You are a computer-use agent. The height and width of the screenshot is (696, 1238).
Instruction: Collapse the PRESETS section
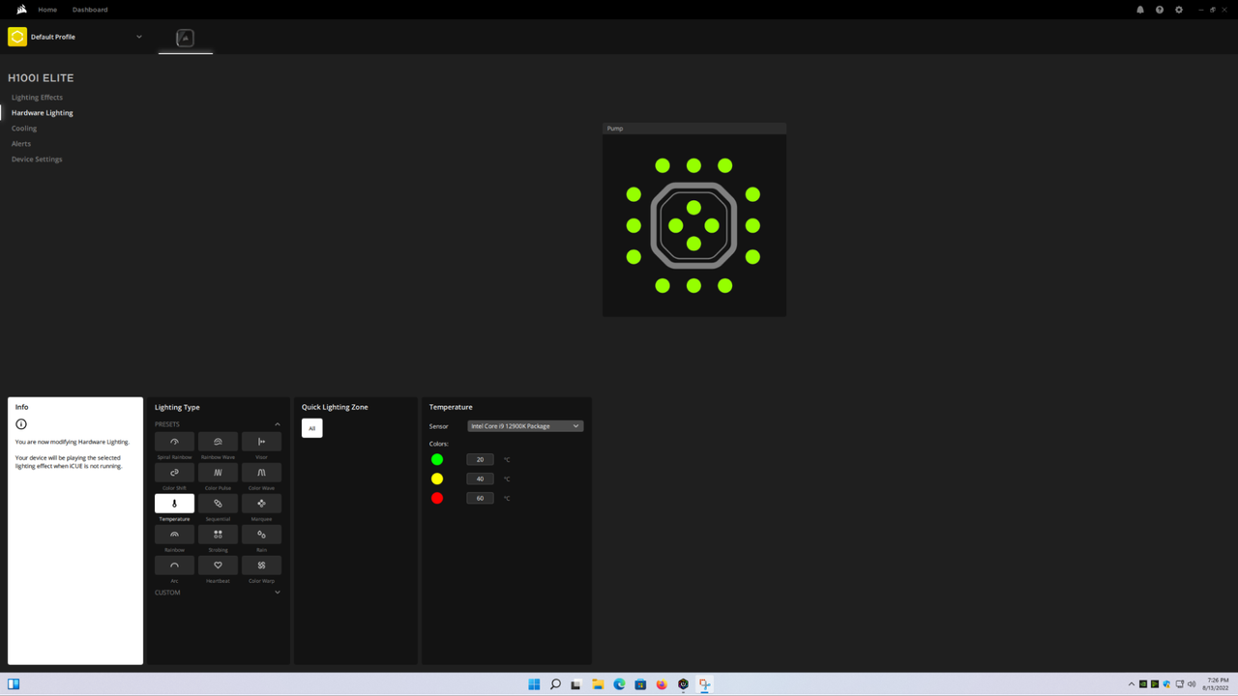[x=278, y=424]
